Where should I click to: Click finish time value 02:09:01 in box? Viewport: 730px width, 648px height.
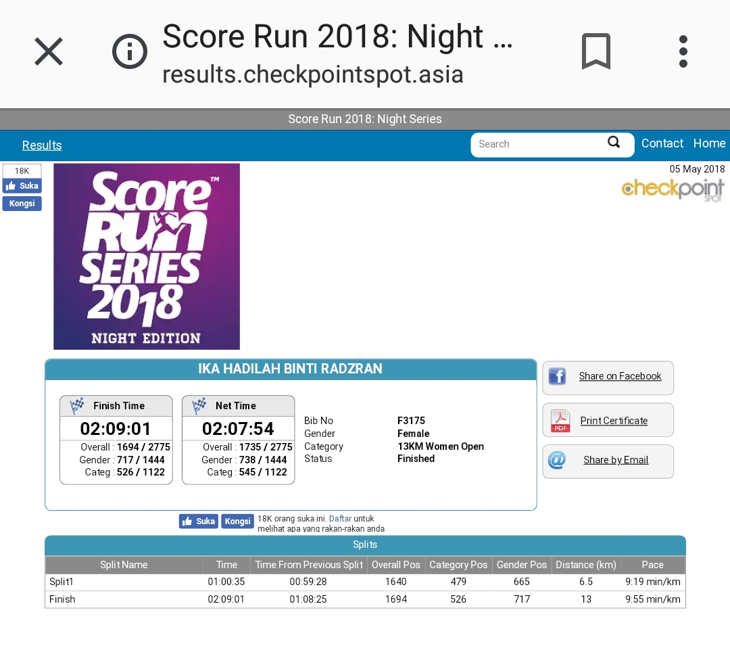coord(116,429)
